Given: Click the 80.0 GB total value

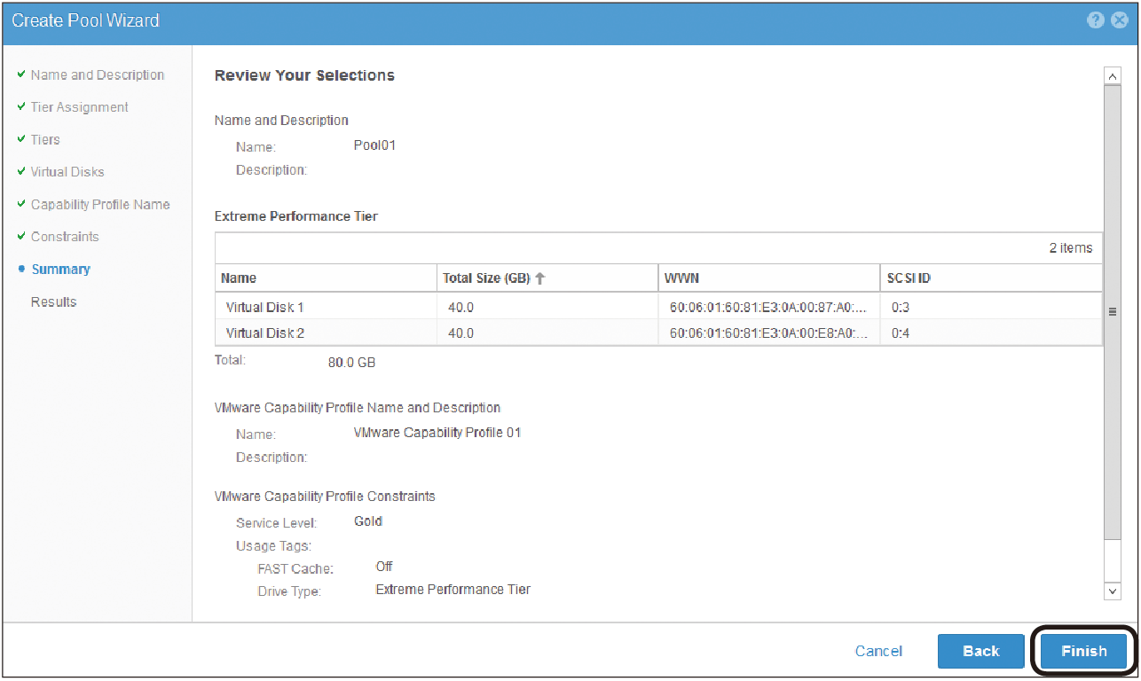Looking at the screenshot, I should [x=353, y=363].
